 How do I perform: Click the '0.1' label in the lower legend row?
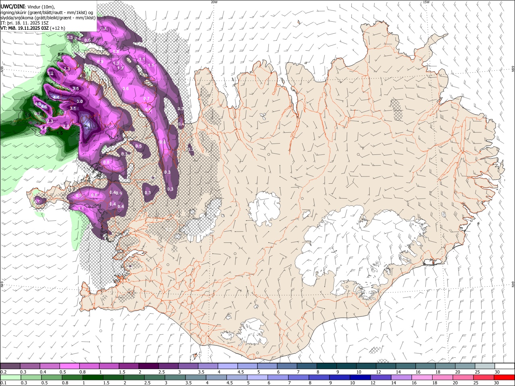tap(3, 383)
